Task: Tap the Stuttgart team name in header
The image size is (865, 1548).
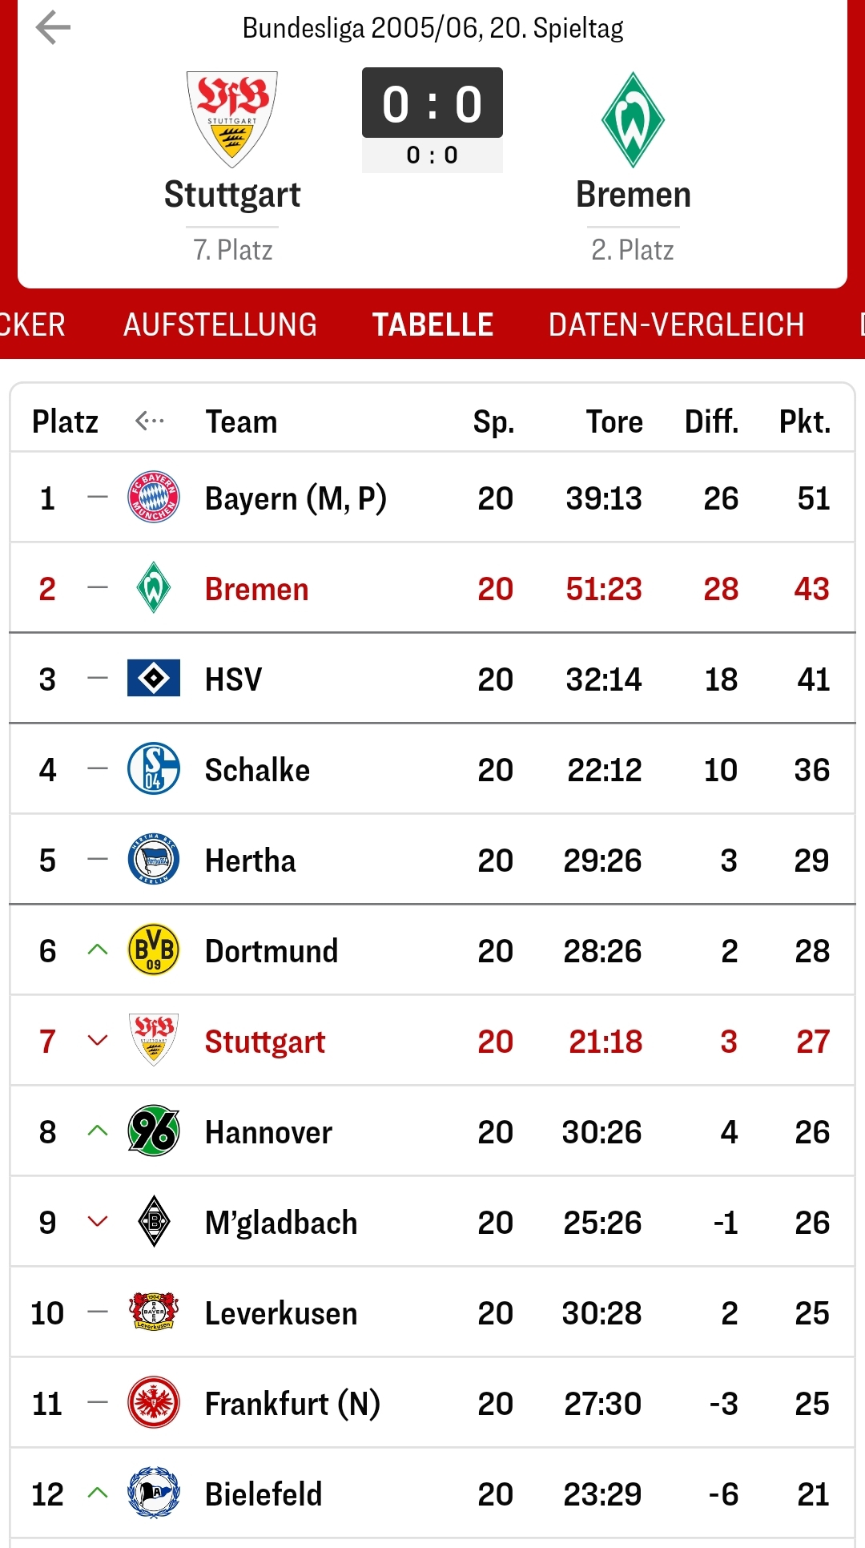Action: (x=232, y=195)
